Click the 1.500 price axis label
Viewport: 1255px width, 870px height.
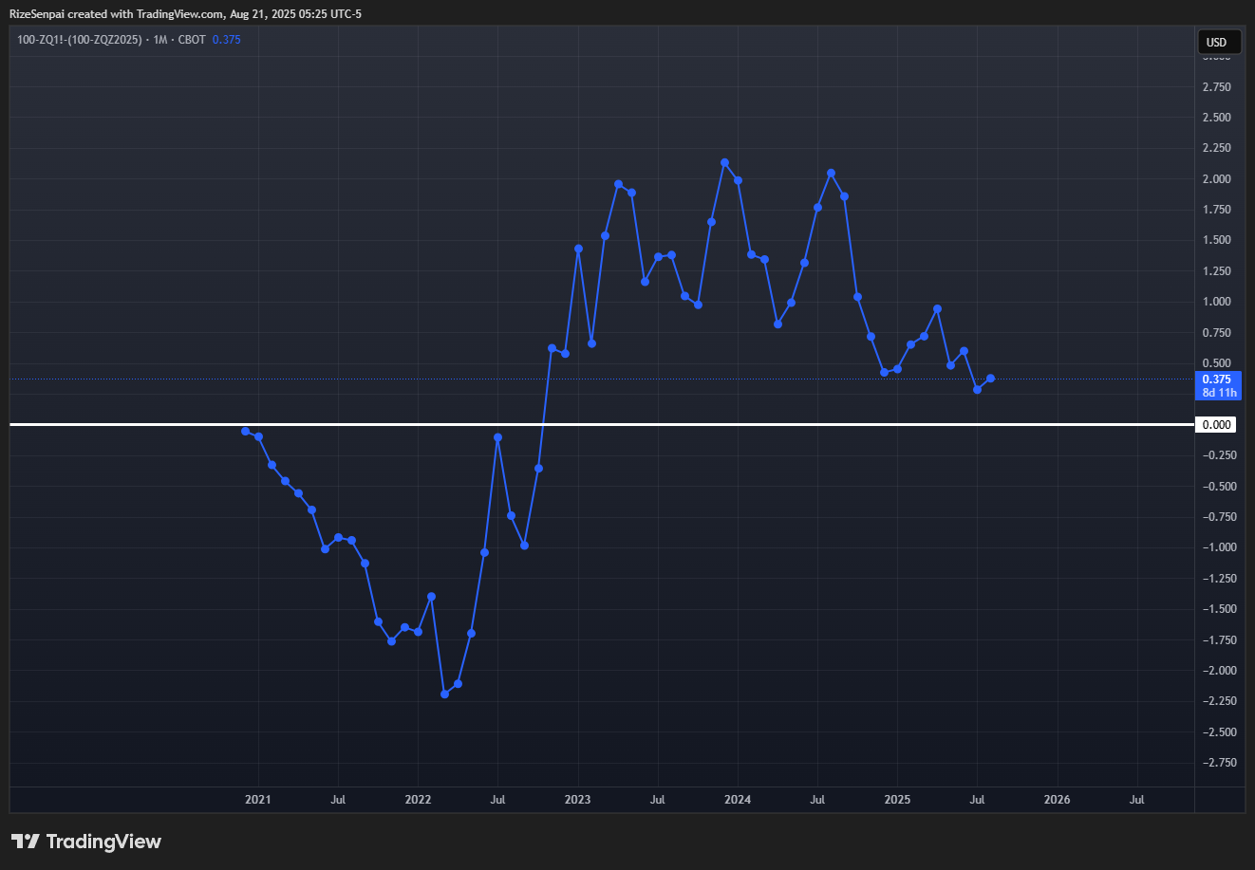pyautogui.click(x=1217, y=240)
